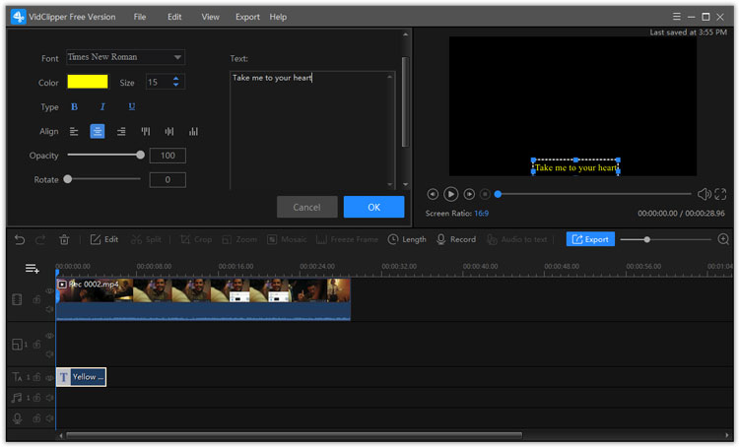Screen dimensions: 739x447
Task: Zoom in timeline with magnifier plus icon
Action: coord(723,239)
